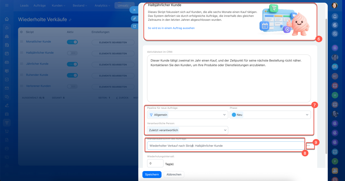
Task: Close the slider panel with X icon
Action: click(134, 10)
